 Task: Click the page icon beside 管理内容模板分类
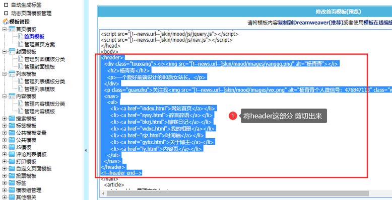pyautogui.click(x=21, y=104)
